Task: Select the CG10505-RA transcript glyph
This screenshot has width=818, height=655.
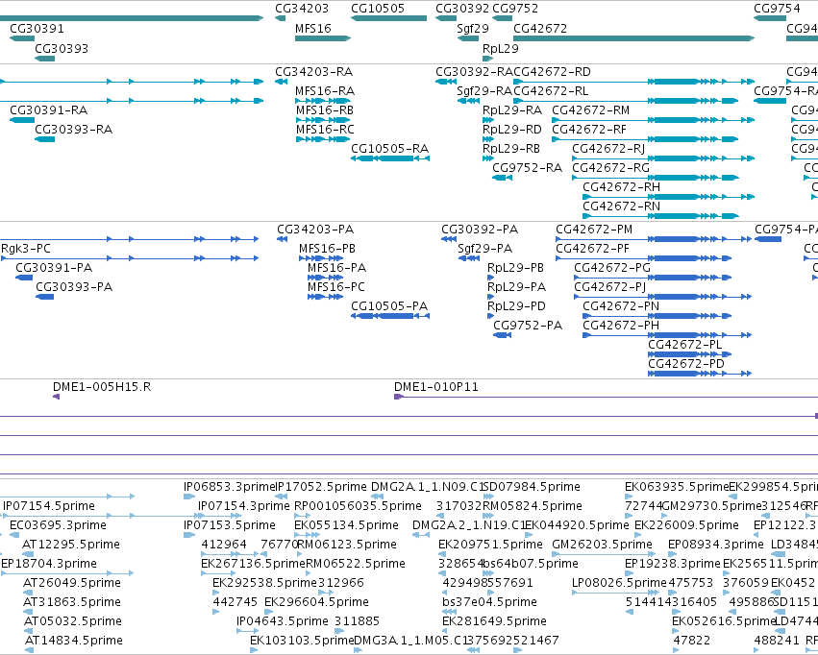Action: pyautogui.click(x=390, y=158)
